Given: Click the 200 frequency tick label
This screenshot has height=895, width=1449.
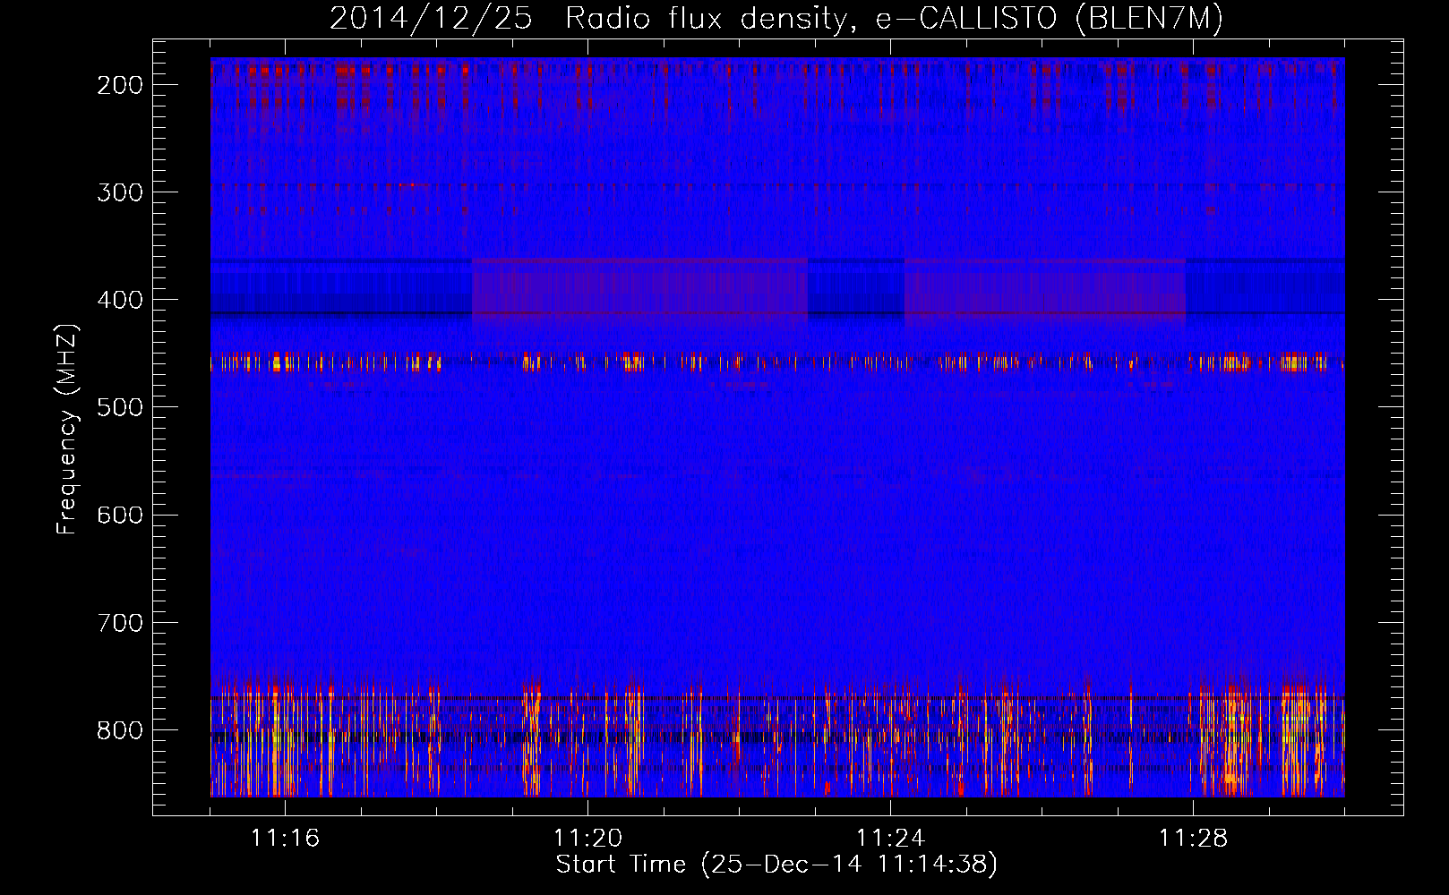Looking at the screenshot, I should click(119, 85).
